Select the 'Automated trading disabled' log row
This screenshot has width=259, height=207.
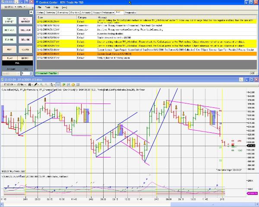[147, 34]
